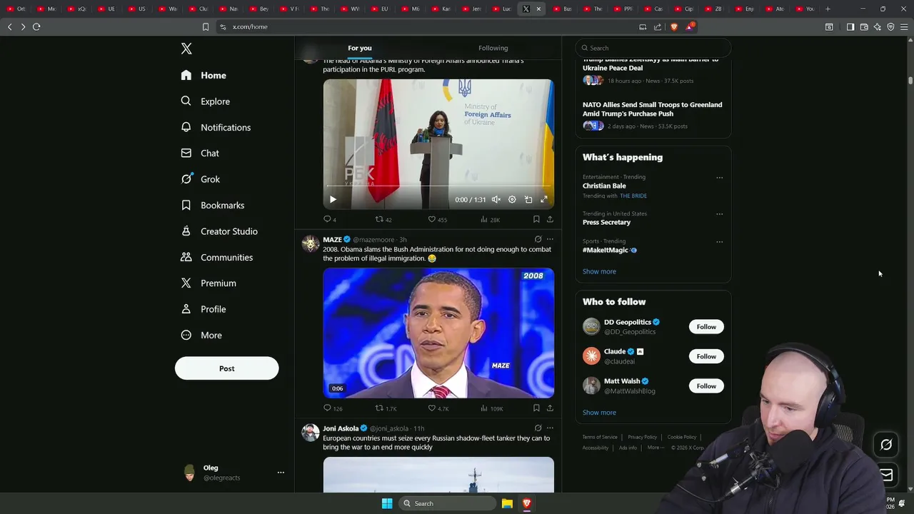
Task: Open Grok from the sidebar
Action: coord(201,179)
